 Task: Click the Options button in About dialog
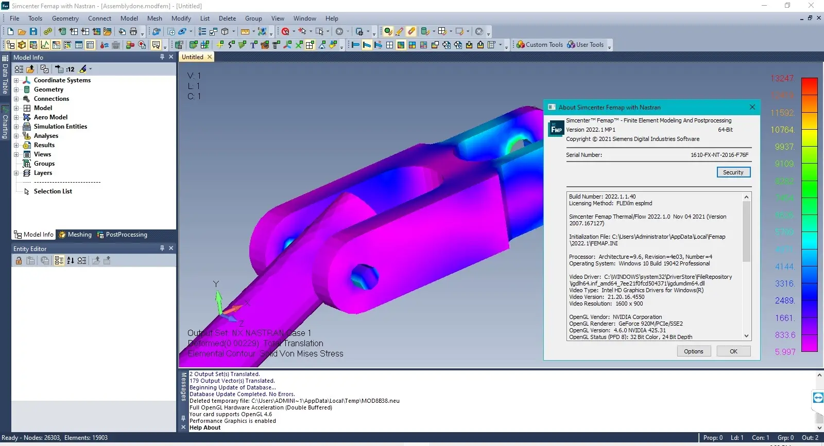coord(694,351)
